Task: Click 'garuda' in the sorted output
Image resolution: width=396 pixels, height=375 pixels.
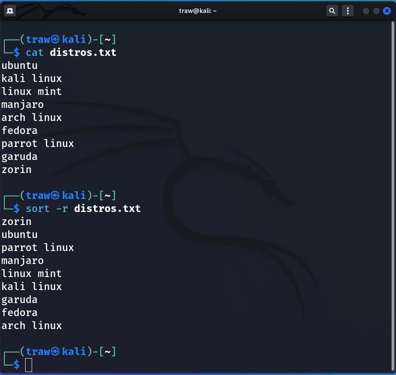Action: click(20, 300)
